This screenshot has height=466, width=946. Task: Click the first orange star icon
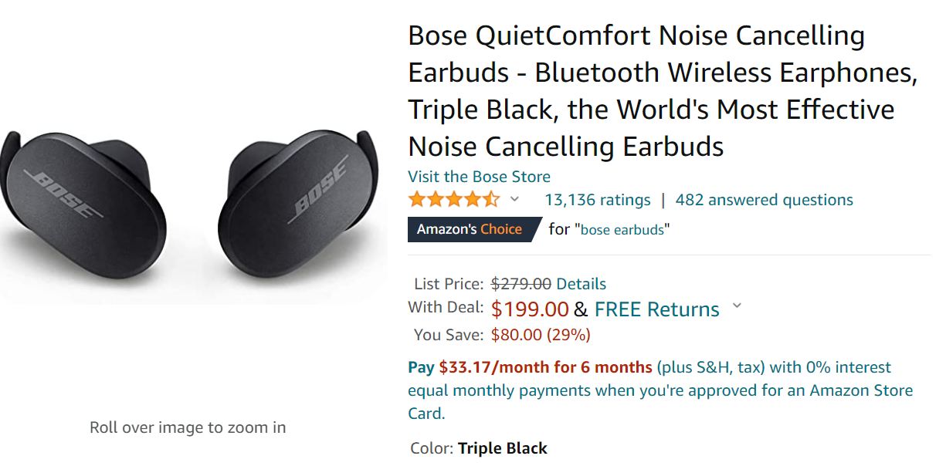(415, 199)
